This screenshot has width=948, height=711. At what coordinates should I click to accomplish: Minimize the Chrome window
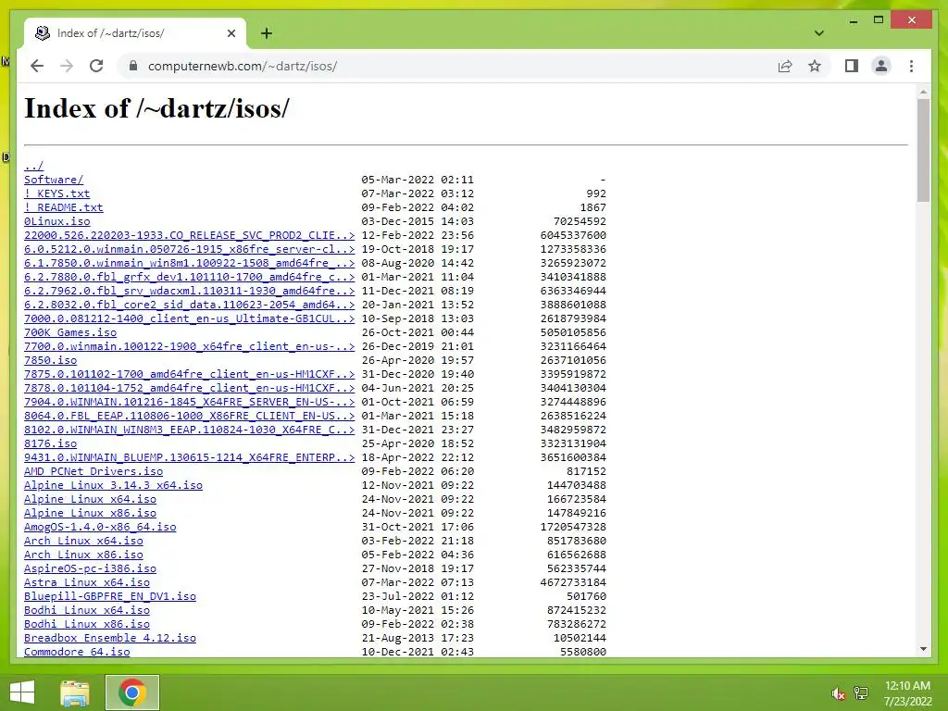click(x=853, y=21)
